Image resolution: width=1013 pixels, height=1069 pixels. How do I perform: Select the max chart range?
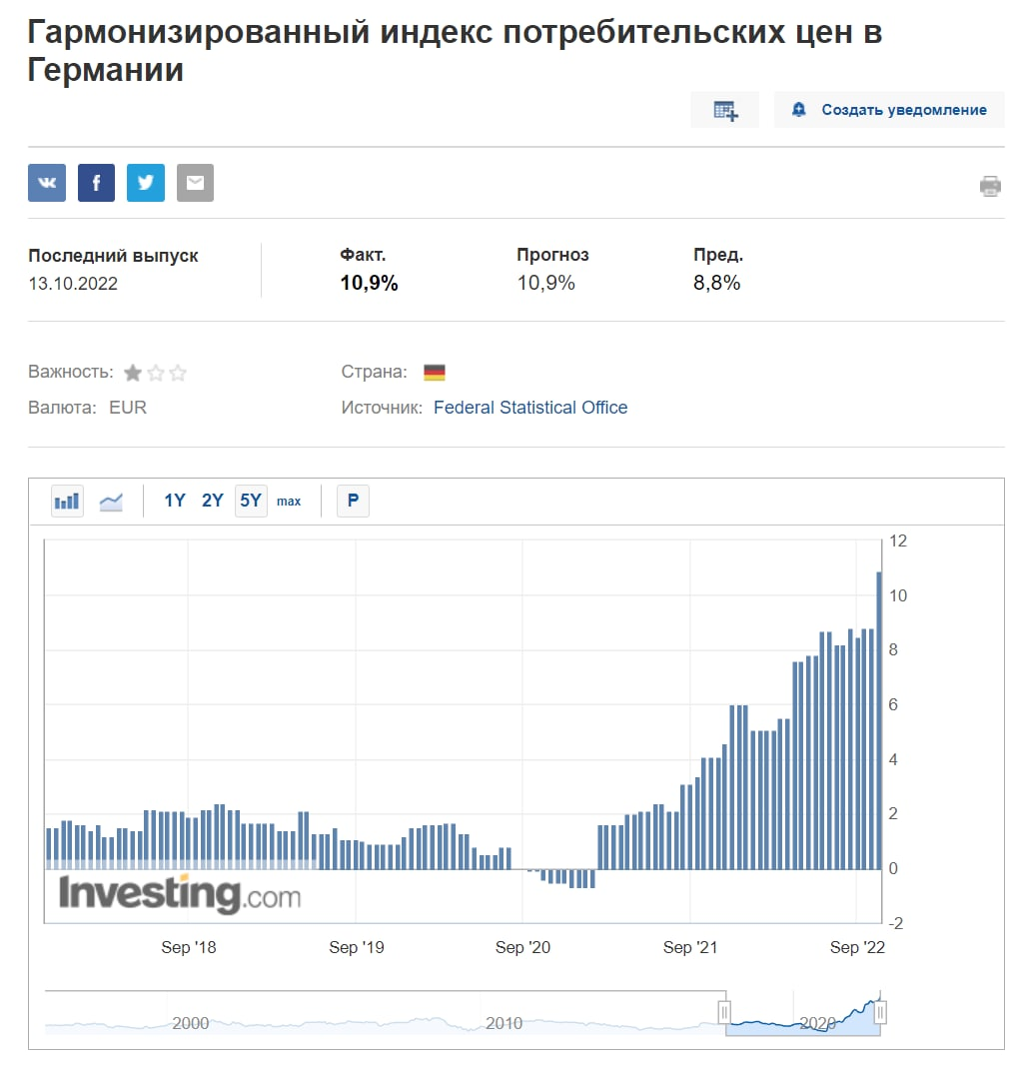coord(289,501)
